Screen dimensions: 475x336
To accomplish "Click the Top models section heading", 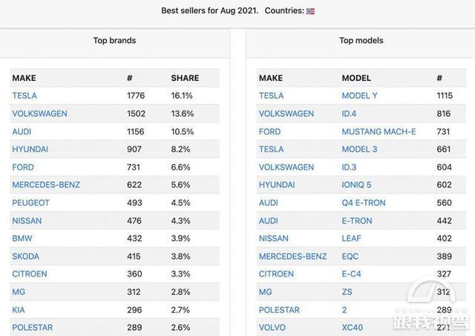I will (361, 40).
